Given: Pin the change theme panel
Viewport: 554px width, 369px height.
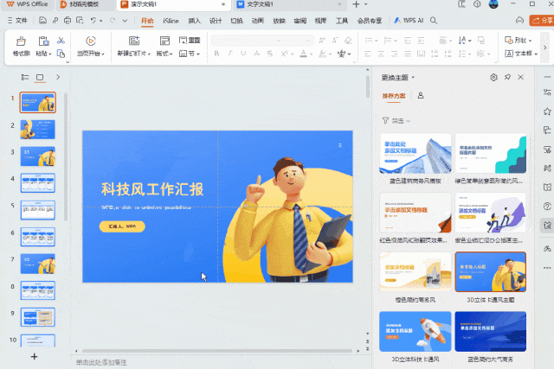Looking at the screenshot, I should click(x=507, y=77).
